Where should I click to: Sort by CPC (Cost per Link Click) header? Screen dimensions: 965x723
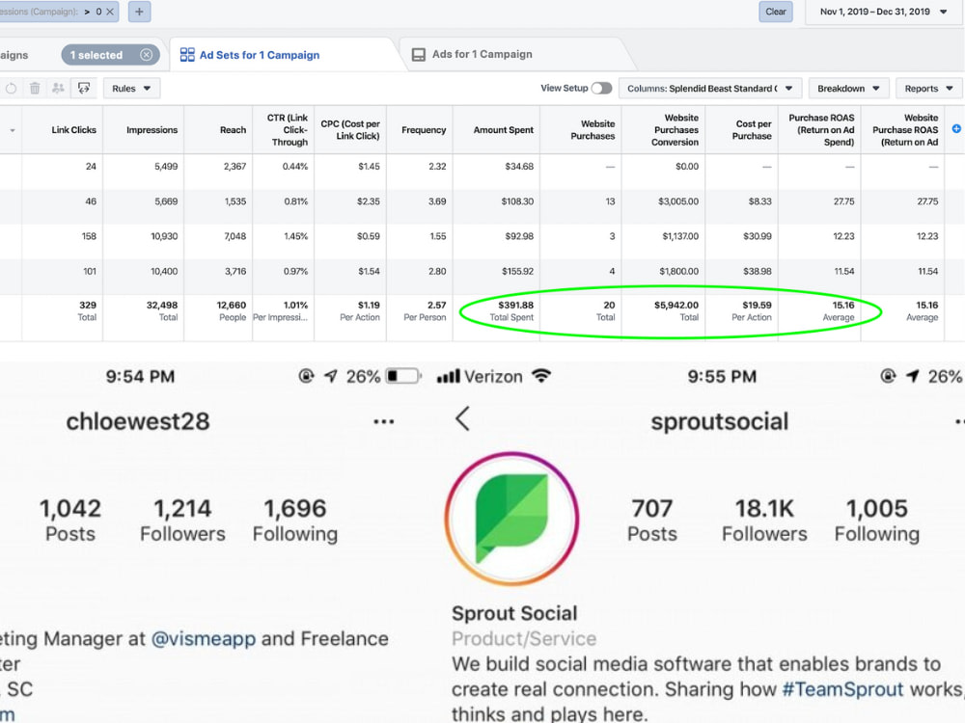[350, 130]
